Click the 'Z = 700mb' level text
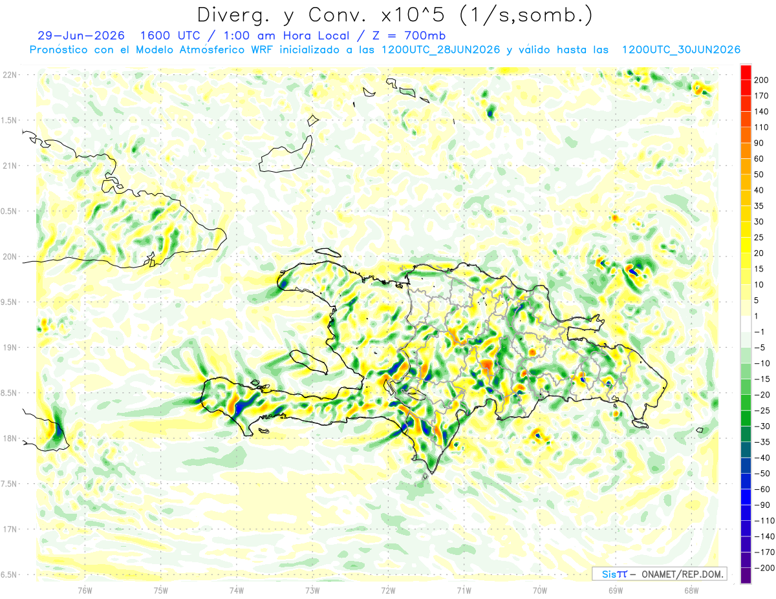This screenshot has width=776, height=599. (x=409, y=36)
